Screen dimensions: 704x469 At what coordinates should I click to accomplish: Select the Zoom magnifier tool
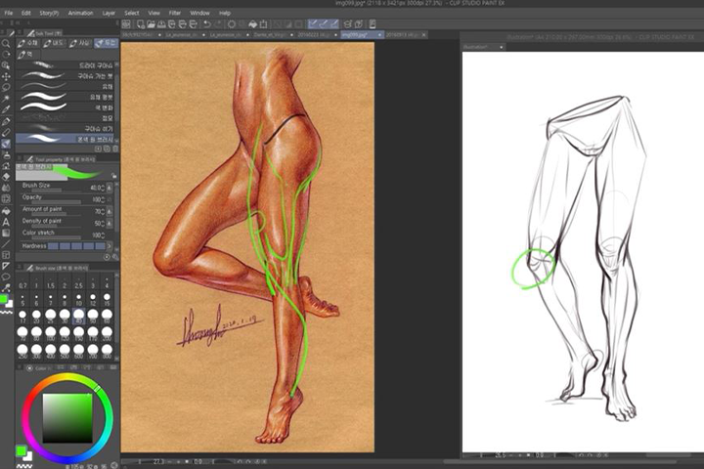(x=6, y=44)
